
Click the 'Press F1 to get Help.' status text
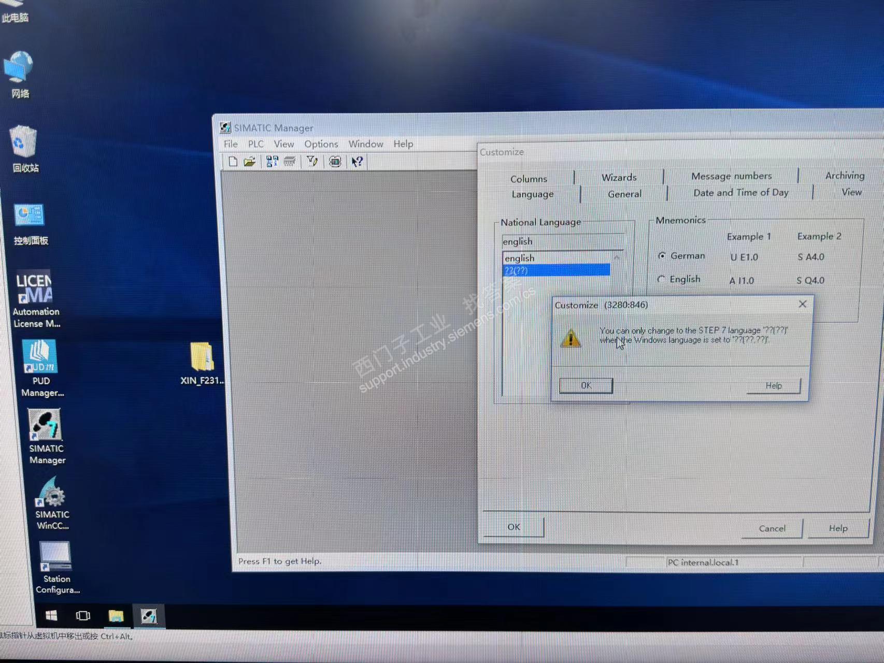[x=280, y=561]
